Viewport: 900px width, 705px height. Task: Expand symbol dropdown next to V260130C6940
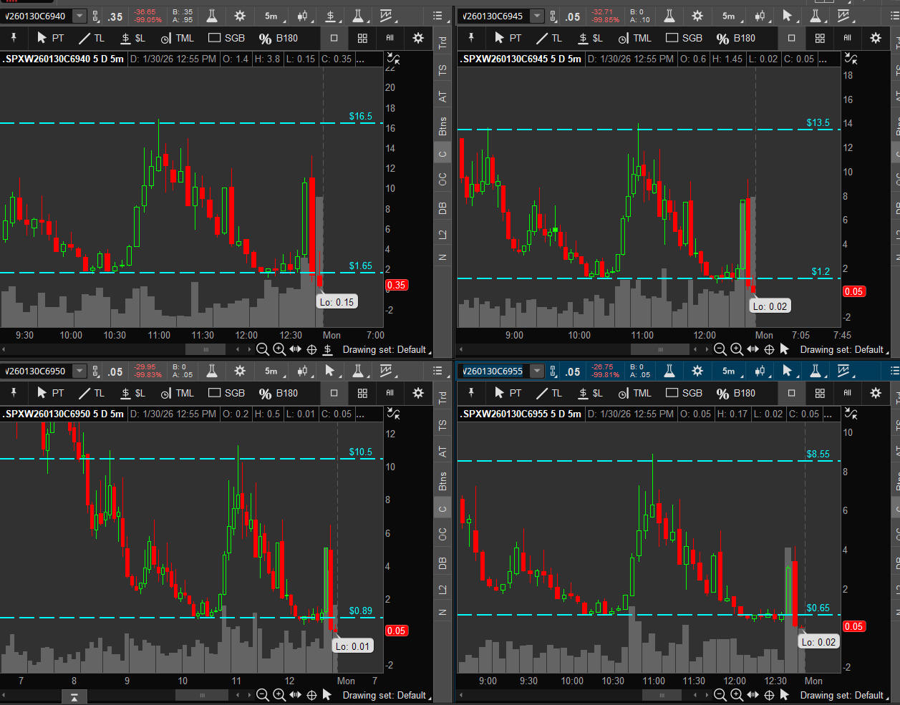79,16
